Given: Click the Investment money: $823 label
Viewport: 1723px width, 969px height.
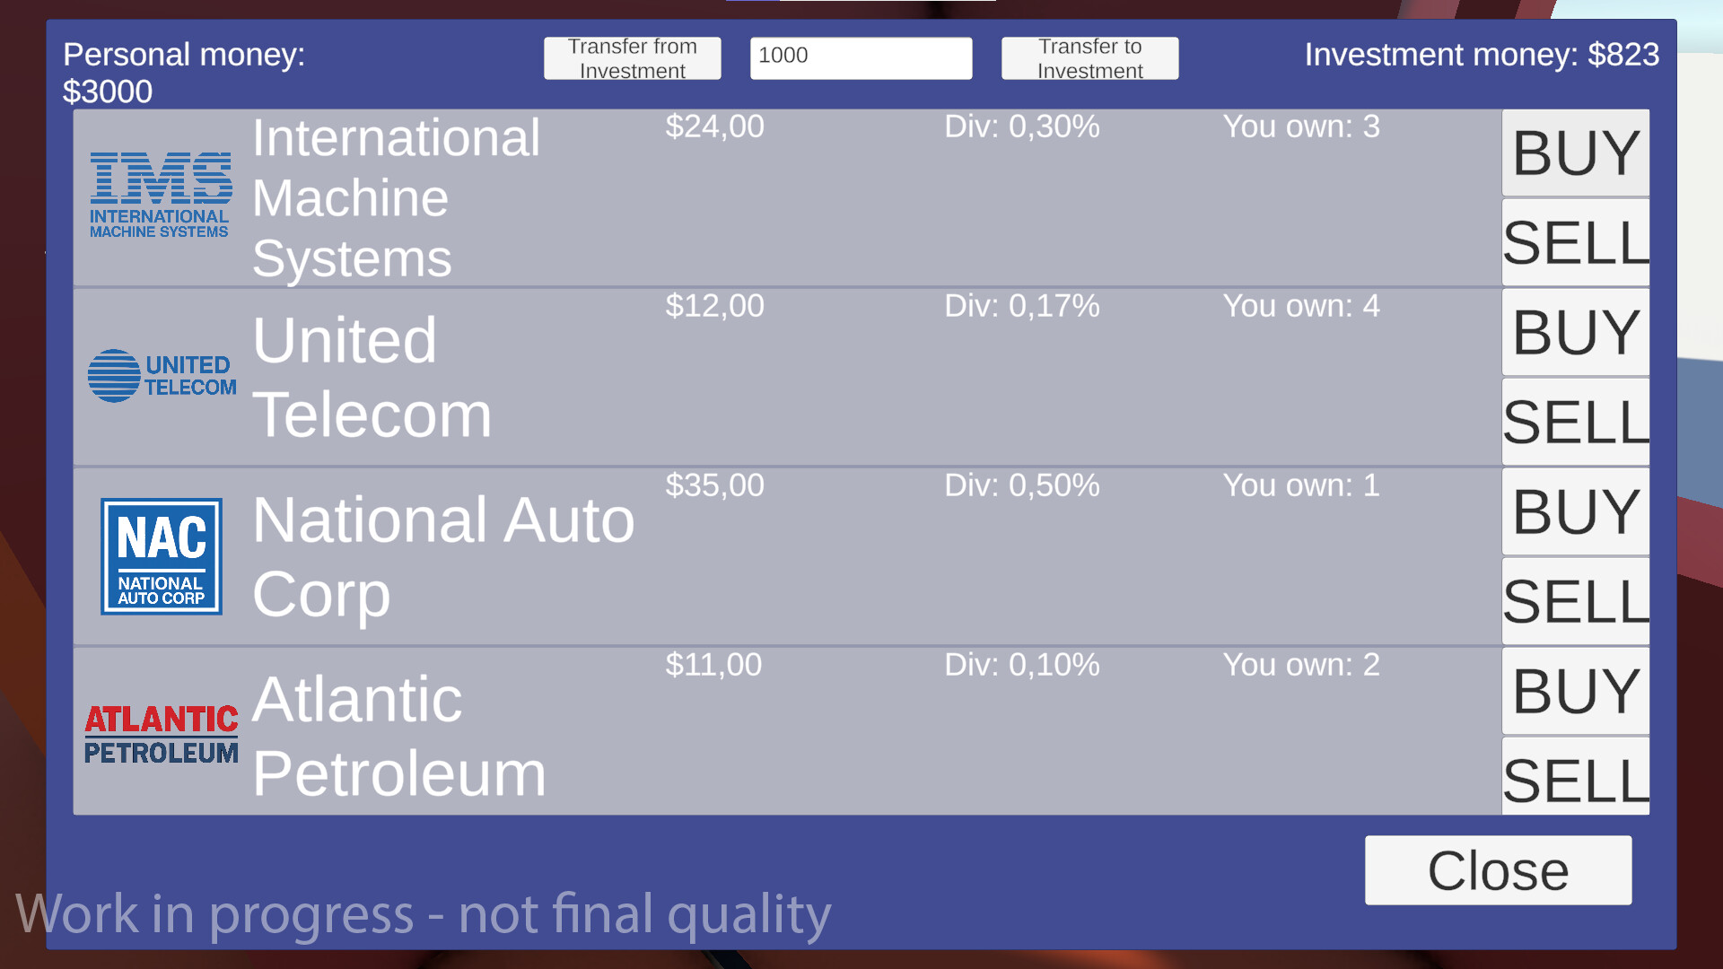Looking at the screenshot, I should (1482, 55).
